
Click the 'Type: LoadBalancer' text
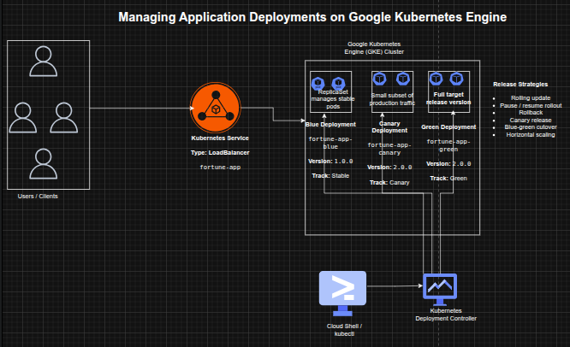220,152
